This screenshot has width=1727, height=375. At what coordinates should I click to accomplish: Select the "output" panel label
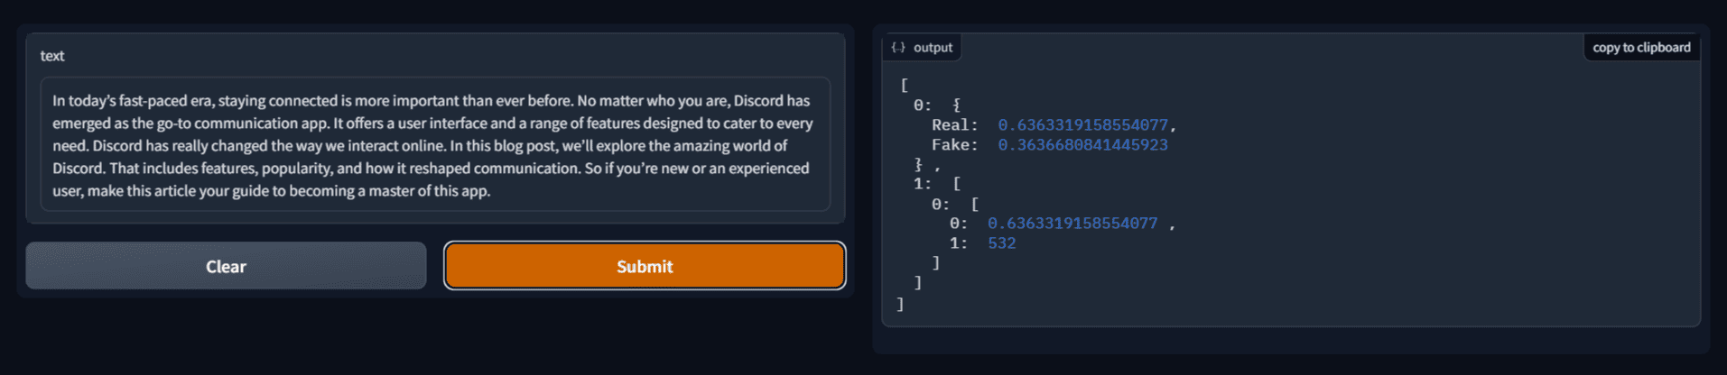tap(933, 48)
